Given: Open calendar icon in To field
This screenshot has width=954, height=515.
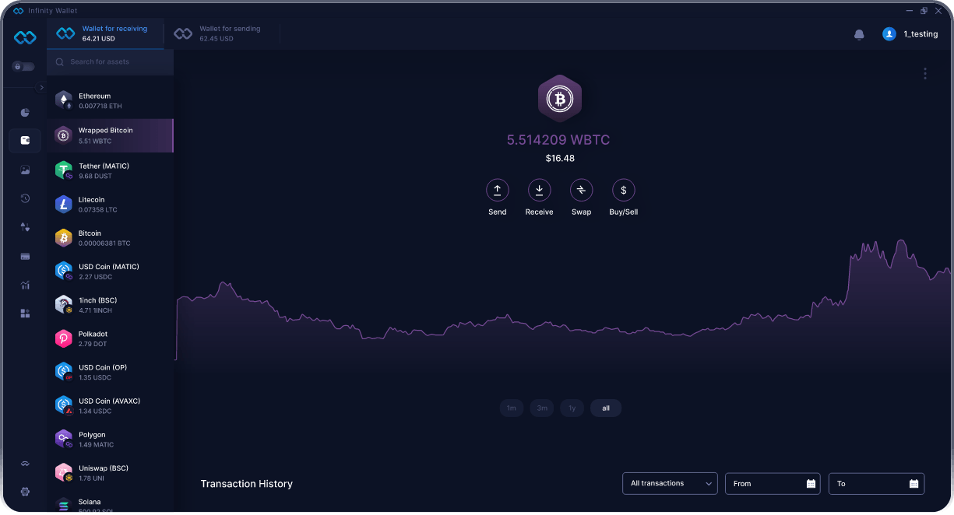Looking at the screenshot, I should coord(914,484).
